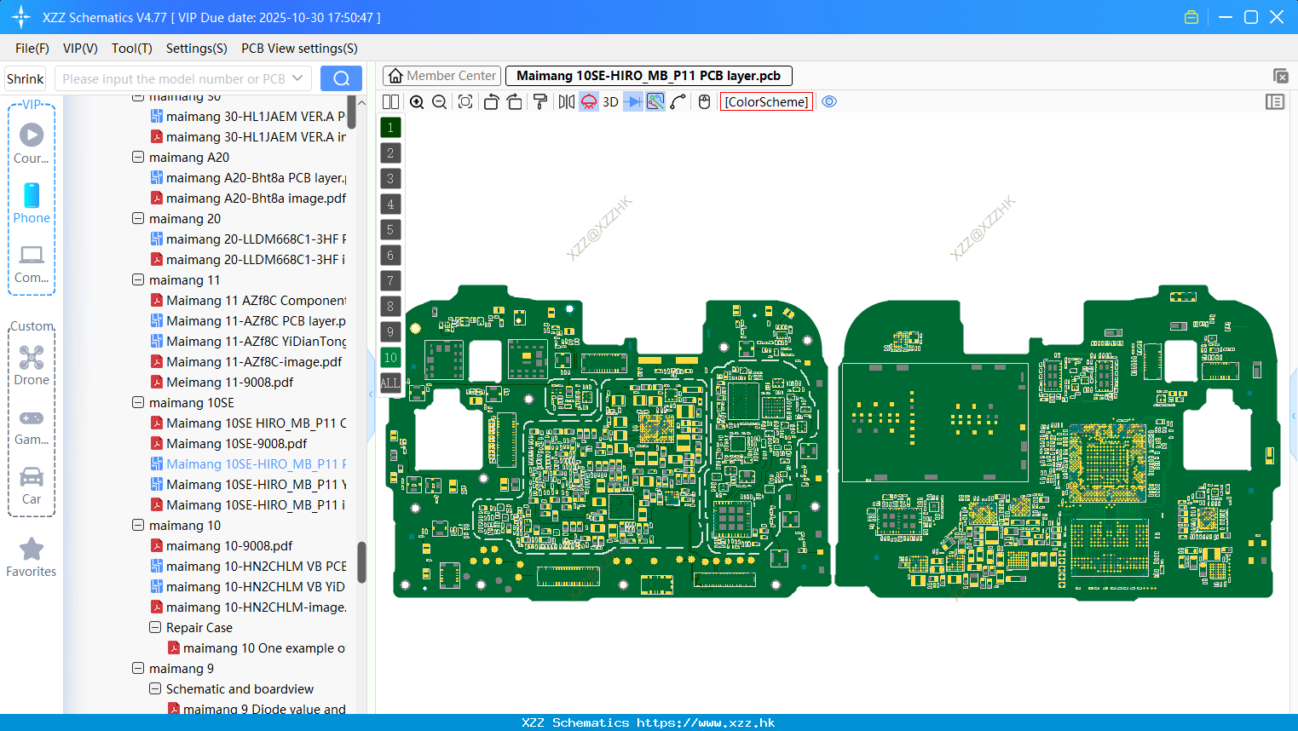
Task: Open the File(F) menu
Action: [x=32, y=49]
